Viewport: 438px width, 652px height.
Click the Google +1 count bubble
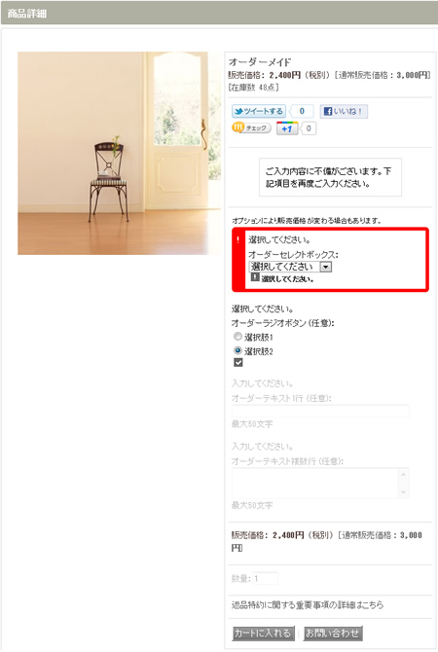(309, 128)
